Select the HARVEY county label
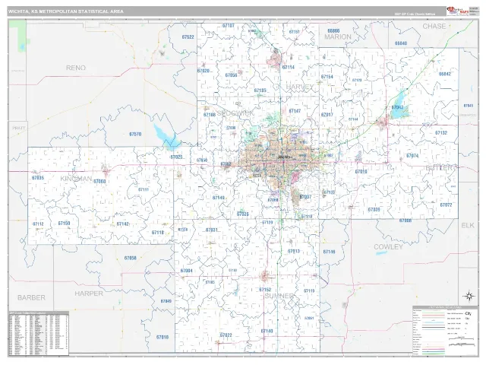The image size is (486, 365). tap(300, 87)
